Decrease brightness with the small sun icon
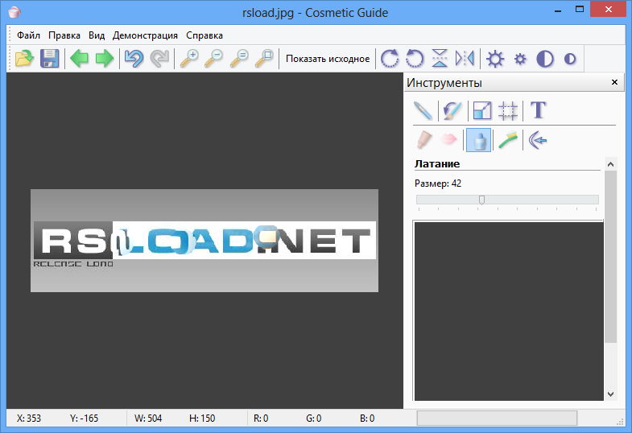632x433 pixels. 520,59
